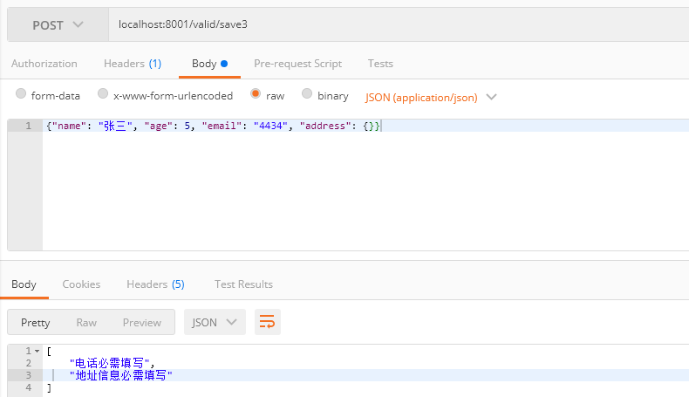Switch to the Pre-request Script tab
Viewport: 689px width, 397px height.
pyautogui.click(x=297, y=64)
